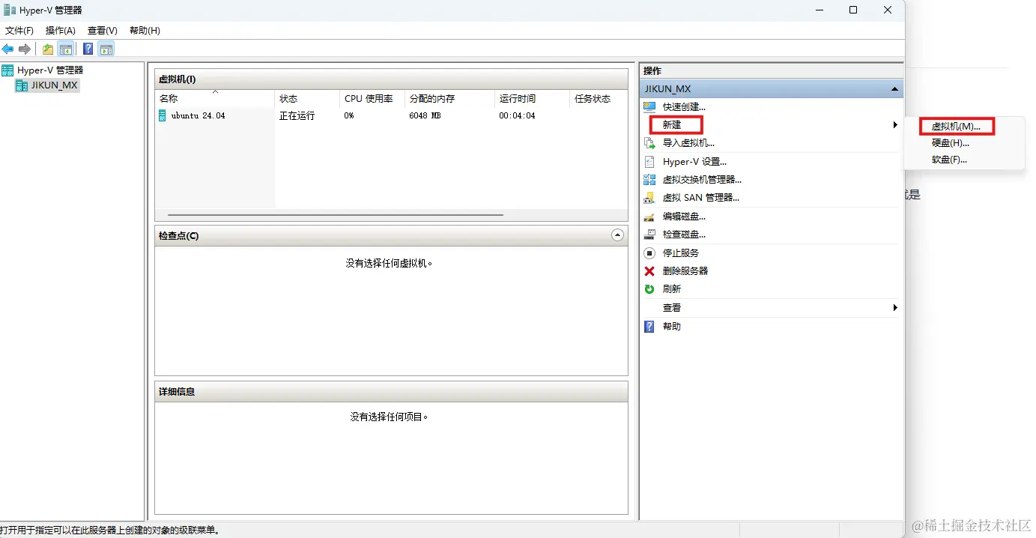Click the green 刷新 refresh icon
The height and width of the screenshot is (538, 1036).
click(x=649, y=289)
